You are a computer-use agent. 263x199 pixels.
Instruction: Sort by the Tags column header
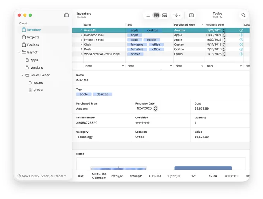point(129,25)
